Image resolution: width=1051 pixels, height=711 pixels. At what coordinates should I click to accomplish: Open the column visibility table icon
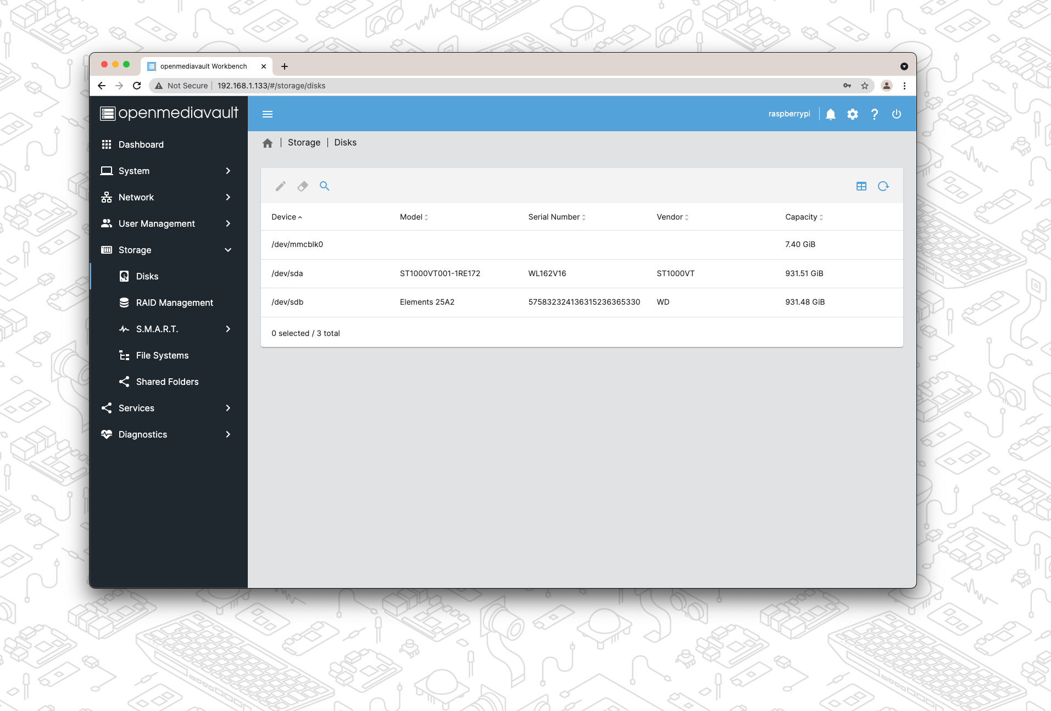point(861,186)
